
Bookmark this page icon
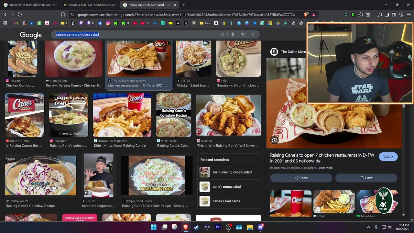pos(63,15)
